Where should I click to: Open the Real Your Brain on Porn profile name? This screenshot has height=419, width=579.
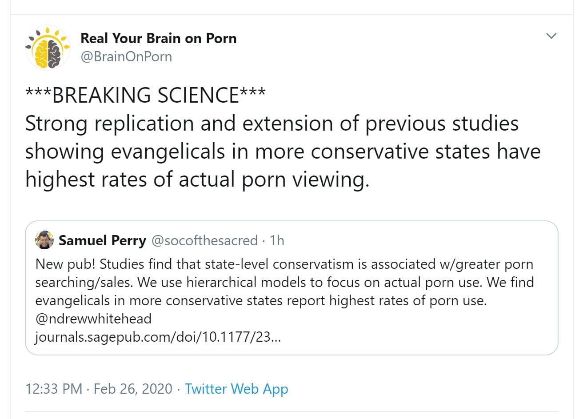pos(158,39)
